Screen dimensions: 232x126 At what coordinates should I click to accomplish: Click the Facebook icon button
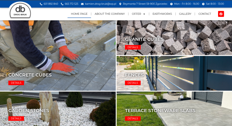point(221,14)
